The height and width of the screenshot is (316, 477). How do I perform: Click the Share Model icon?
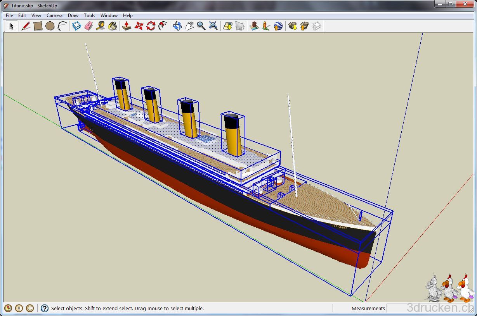[x=304, y=26]
